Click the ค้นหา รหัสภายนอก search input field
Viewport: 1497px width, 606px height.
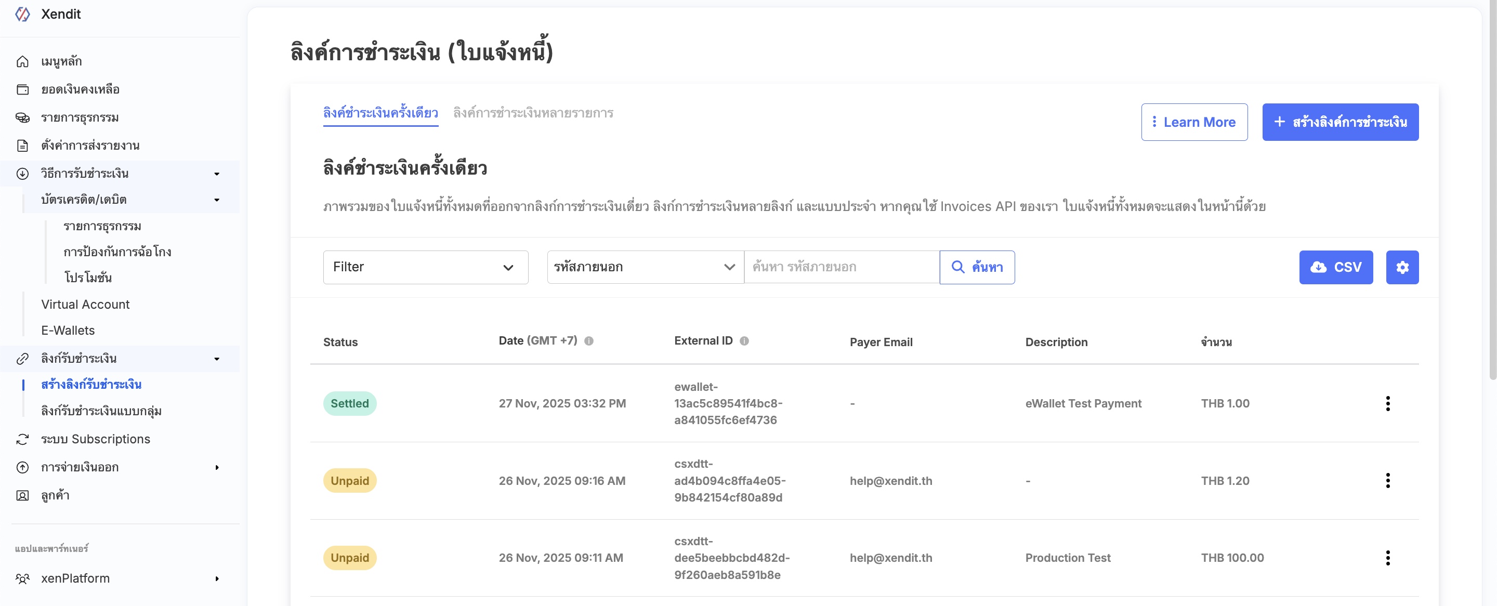click(x=841, y=267)
